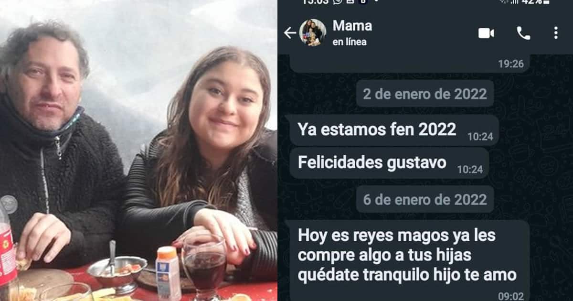Start a video call with Mama
Screen dimensions: 573x301
486,33
